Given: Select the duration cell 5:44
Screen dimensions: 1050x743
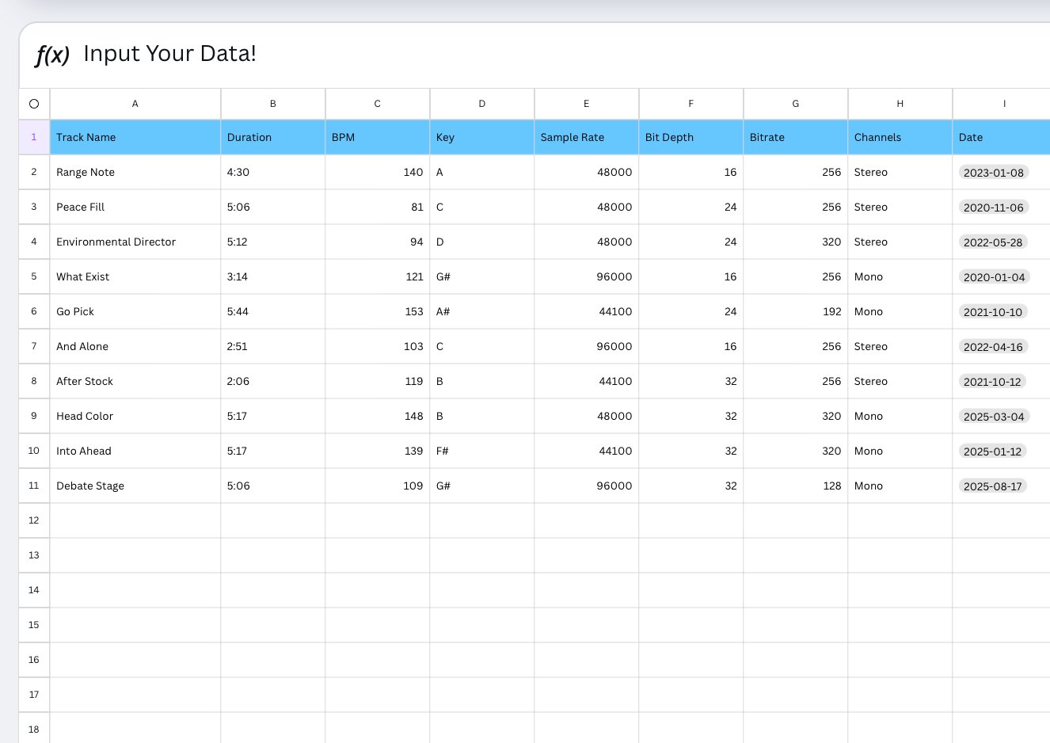Looking at the screenshot, I should click(x=273, y=311).
